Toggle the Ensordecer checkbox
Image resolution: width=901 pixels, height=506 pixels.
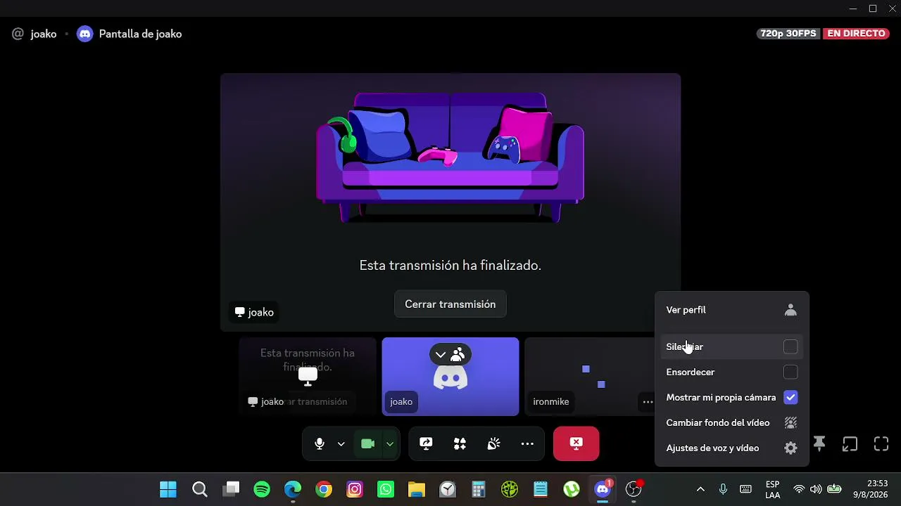[790, 372]
